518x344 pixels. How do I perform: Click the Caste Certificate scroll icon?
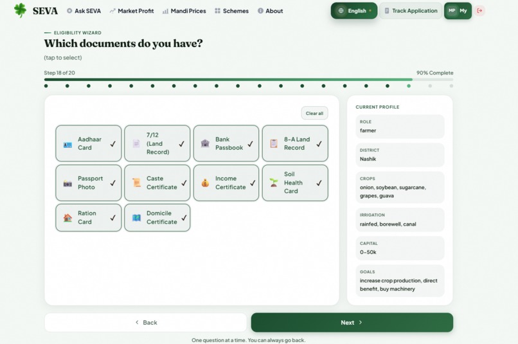click(x=136, y=183)
